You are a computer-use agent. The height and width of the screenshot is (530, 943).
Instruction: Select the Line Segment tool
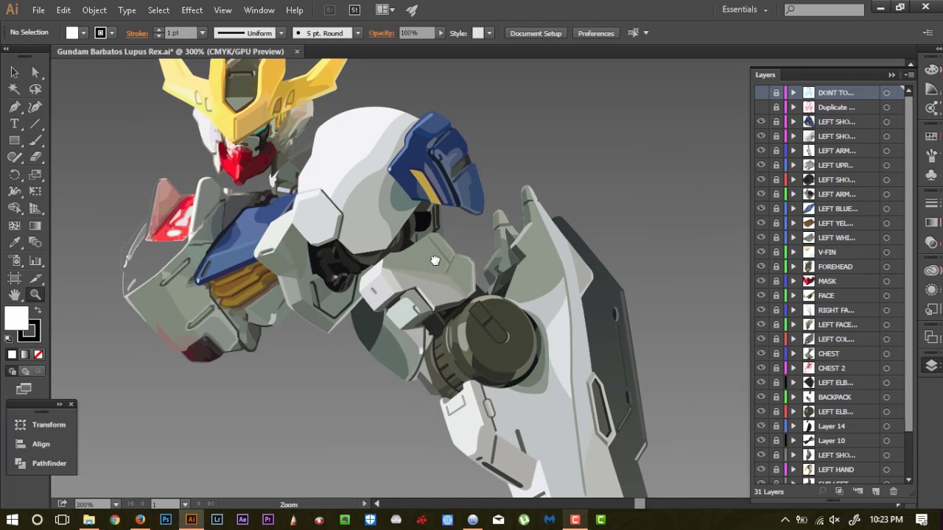[x=35, y=124]
